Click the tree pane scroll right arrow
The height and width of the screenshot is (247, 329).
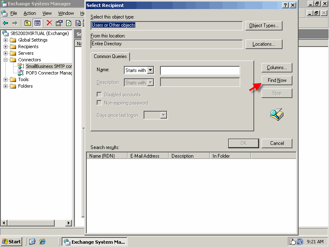[68, 223]
